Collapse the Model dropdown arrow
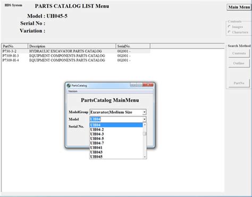This screenshot has width=252, height=197. point(145,119)
